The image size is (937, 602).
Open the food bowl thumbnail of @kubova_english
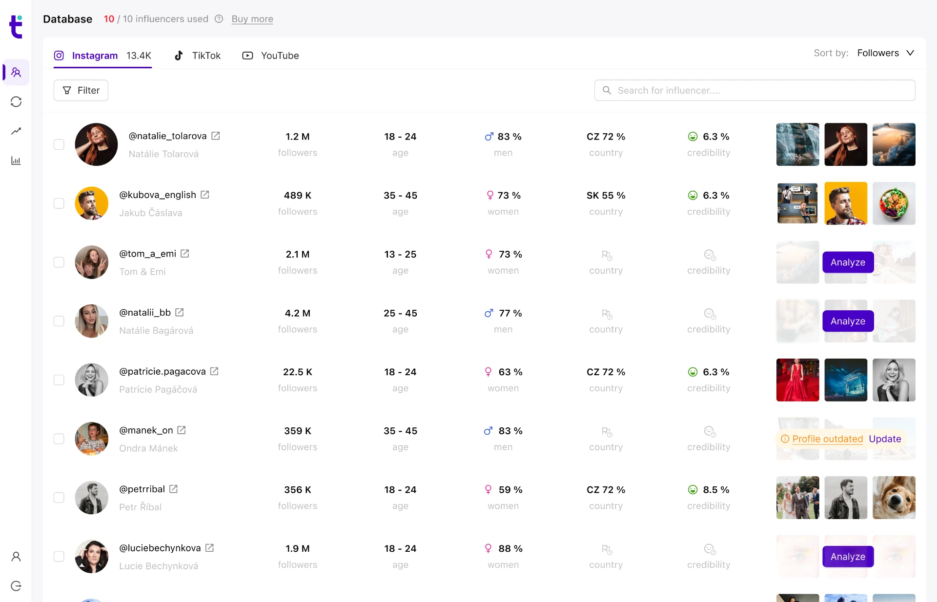click(894, 203)
